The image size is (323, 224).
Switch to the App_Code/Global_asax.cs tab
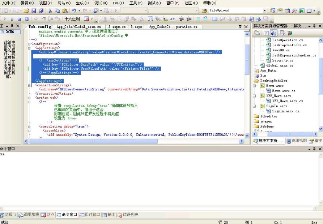coord(79,27)
